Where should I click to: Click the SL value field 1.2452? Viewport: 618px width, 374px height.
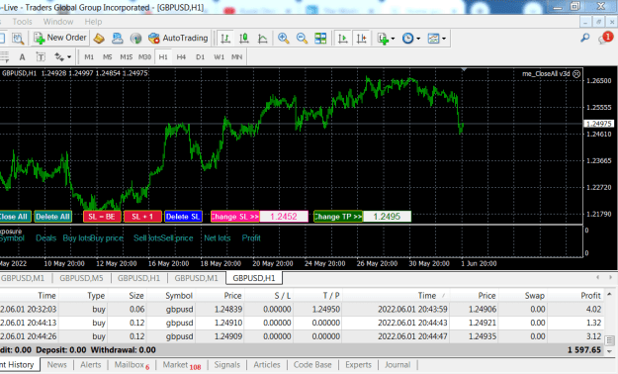pos(284,217)
